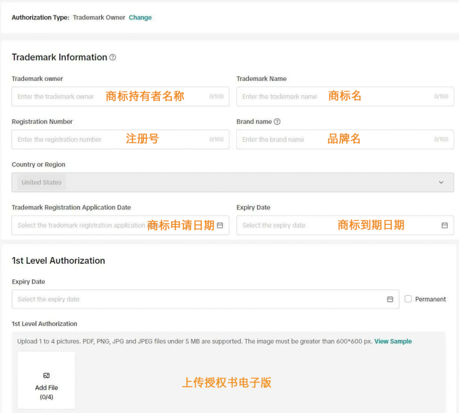
Task: Click the image icon above Add File
Action: (x=46, y=376)
